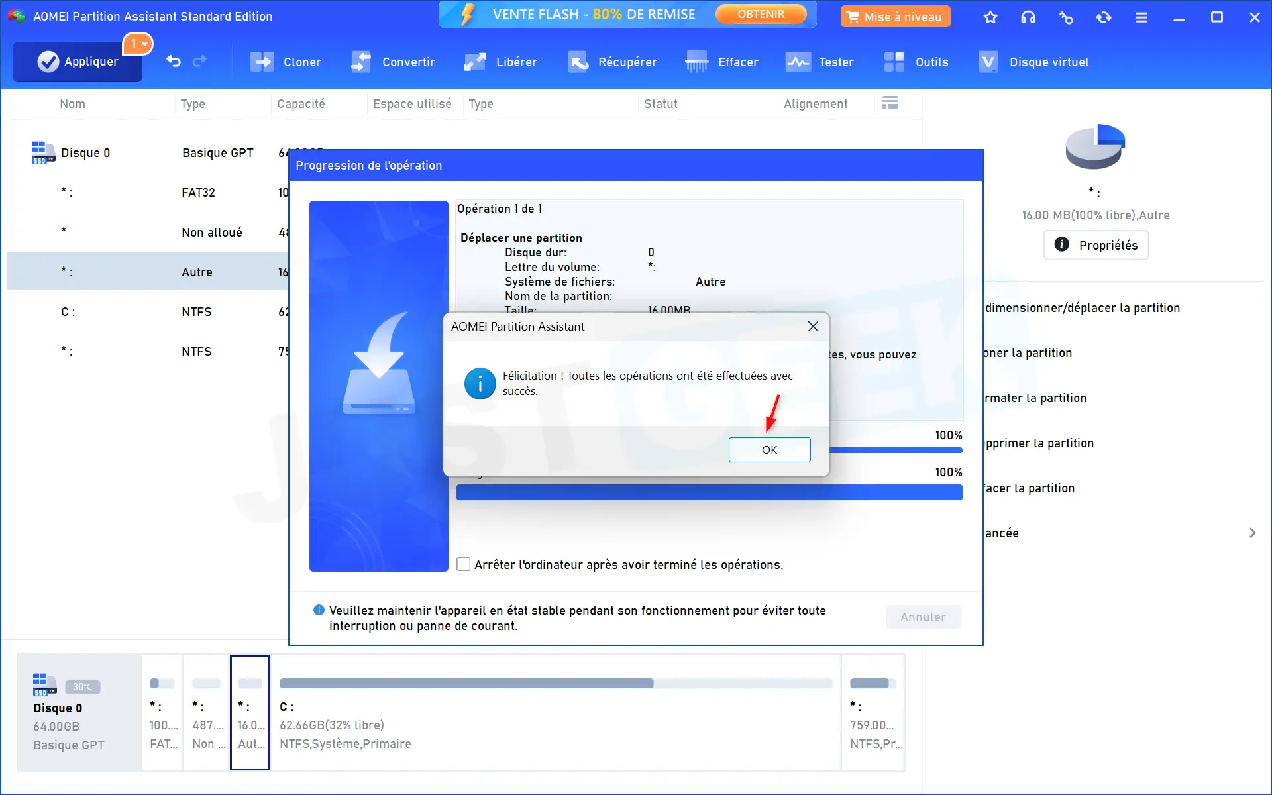Click the Statut column header
The width and height of the screenshot is (1272, 795).
tap(661, 103)
